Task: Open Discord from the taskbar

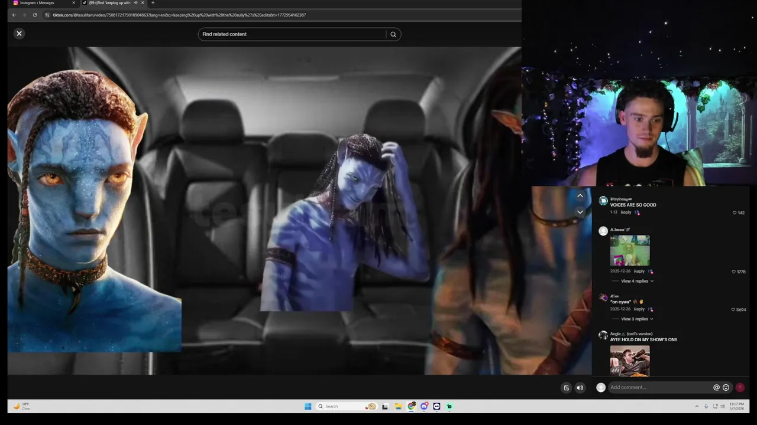Action: coord(424,406)
